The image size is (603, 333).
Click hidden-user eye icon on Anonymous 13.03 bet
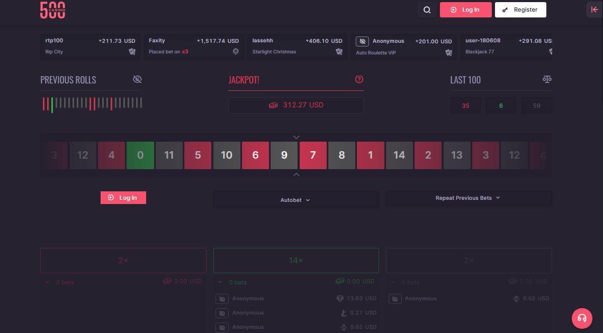222,299
